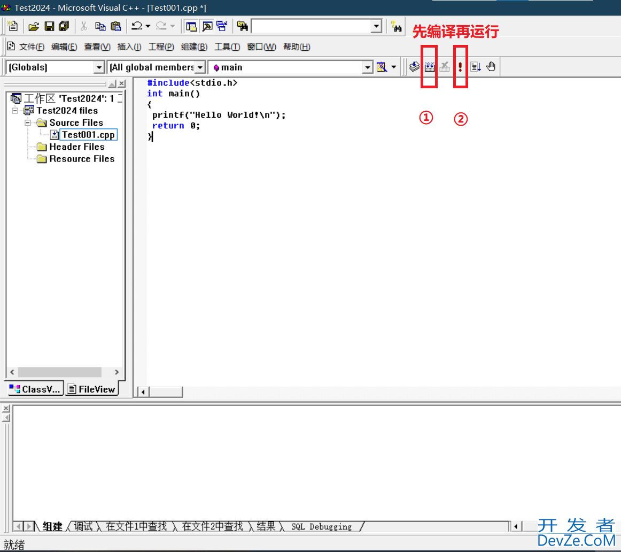Click the Save All stacked disks icon
Screen dimensions: 621x552
[64, 27]
